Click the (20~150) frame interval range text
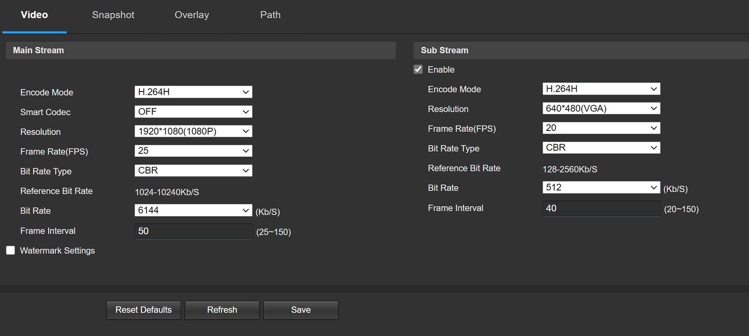The image size is (749, 336). point(682,209)
